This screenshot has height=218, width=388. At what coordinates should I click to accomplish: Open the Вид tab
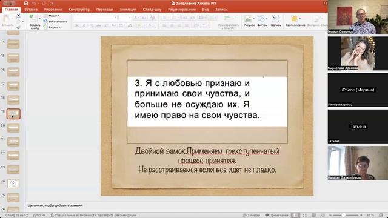point(206,10)
